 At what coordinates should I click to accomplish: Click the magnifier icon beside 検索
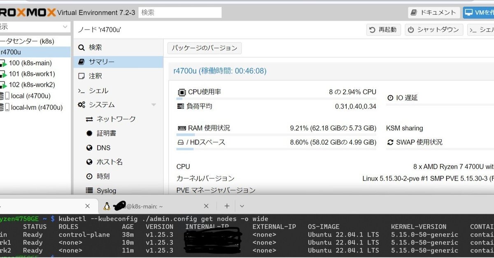(82, 48)
